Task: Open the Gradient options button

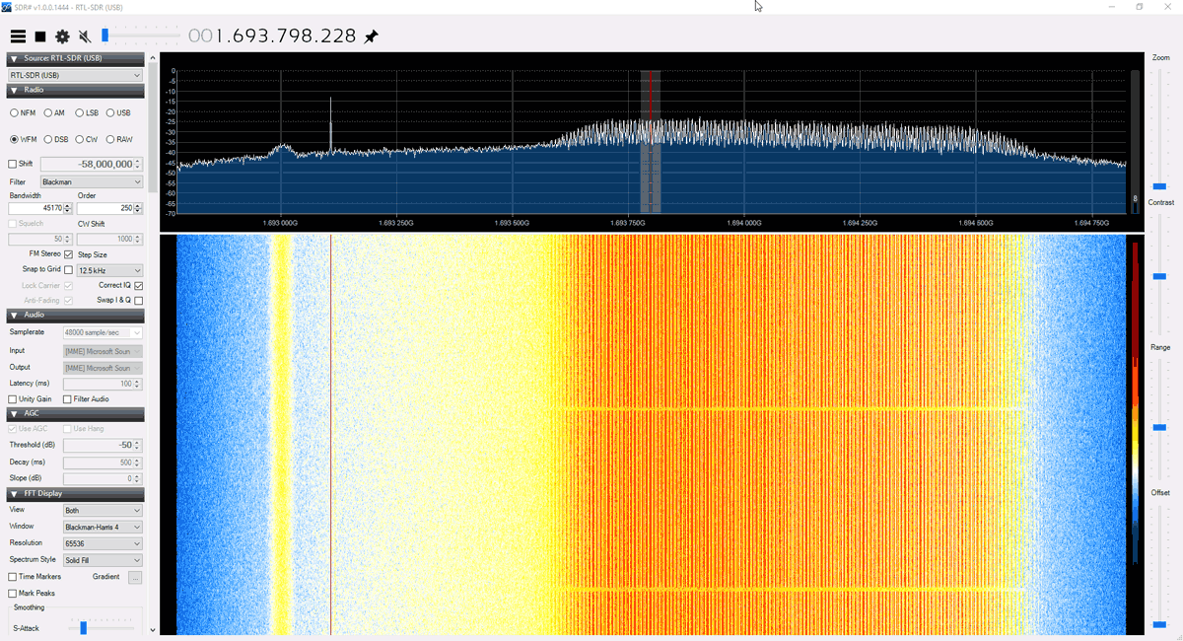Action: click(x=135, y=576)
